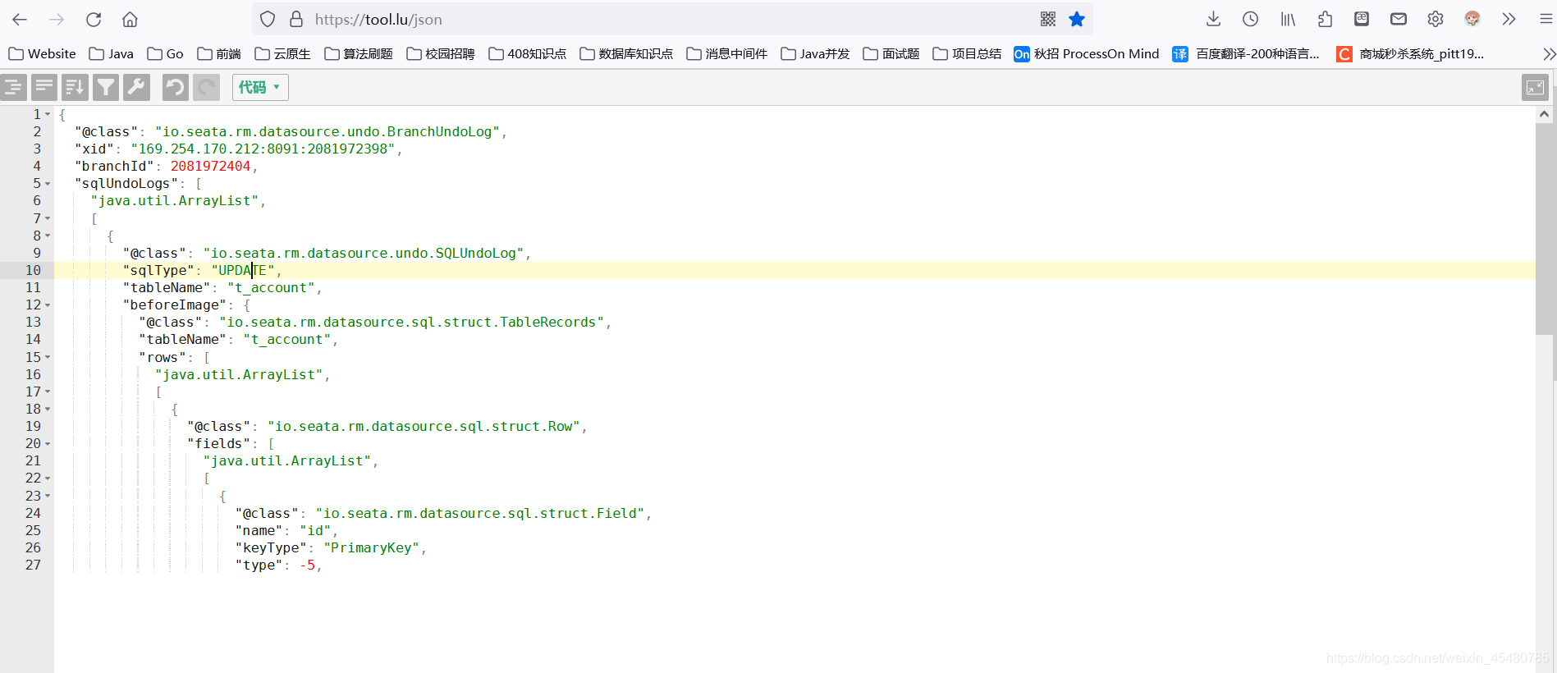This screenshot has height=673, width=1557.
Task: Open the browsing history clock icon
Action: [1250, 19]
